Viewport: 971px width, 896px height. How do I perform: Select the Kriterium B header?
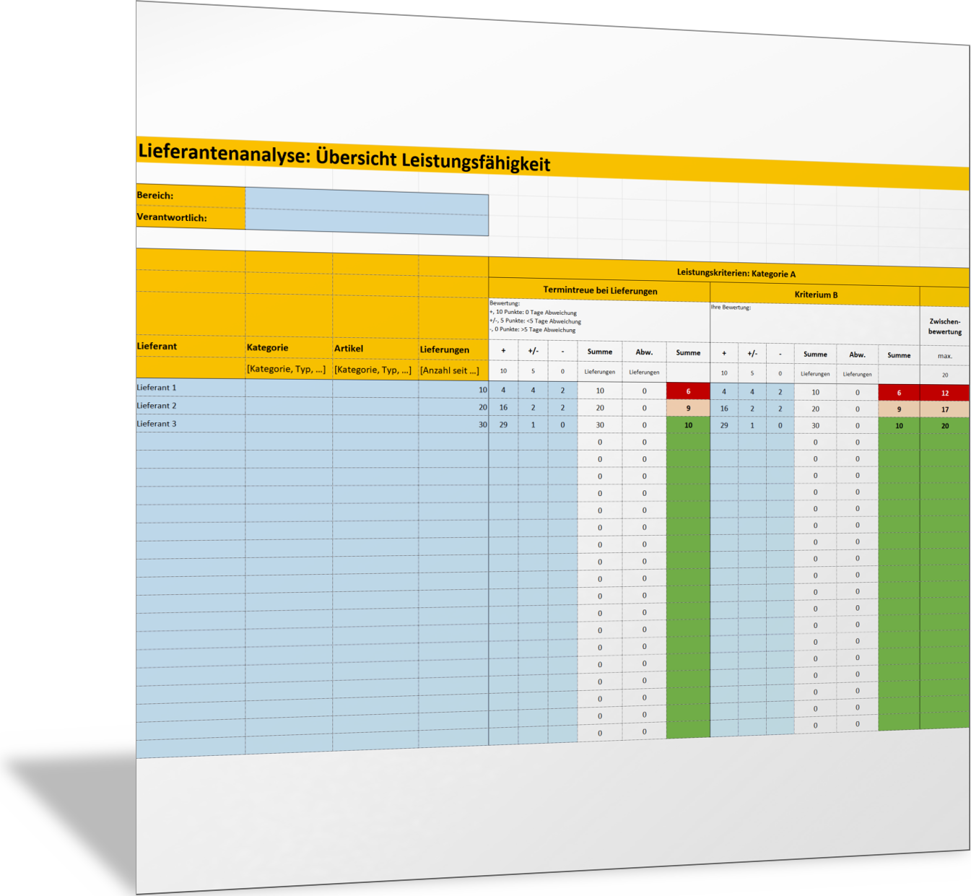tap(816, 295)
